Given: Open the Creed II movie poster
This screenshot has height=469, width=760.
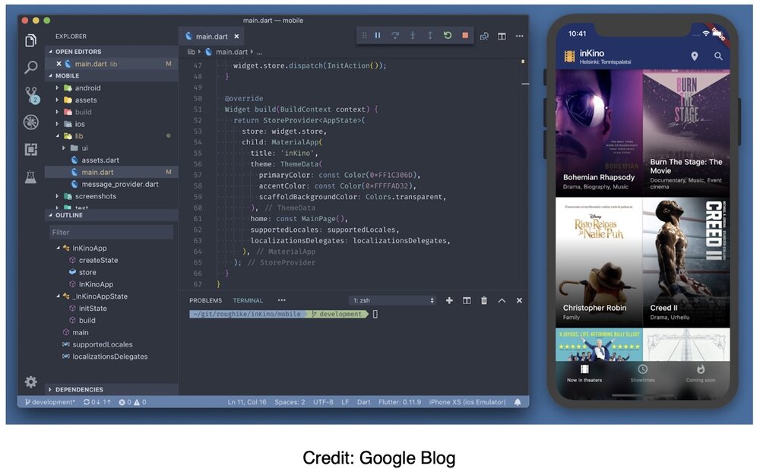Looking at the screenshot, I should click(x=686, y=261).
